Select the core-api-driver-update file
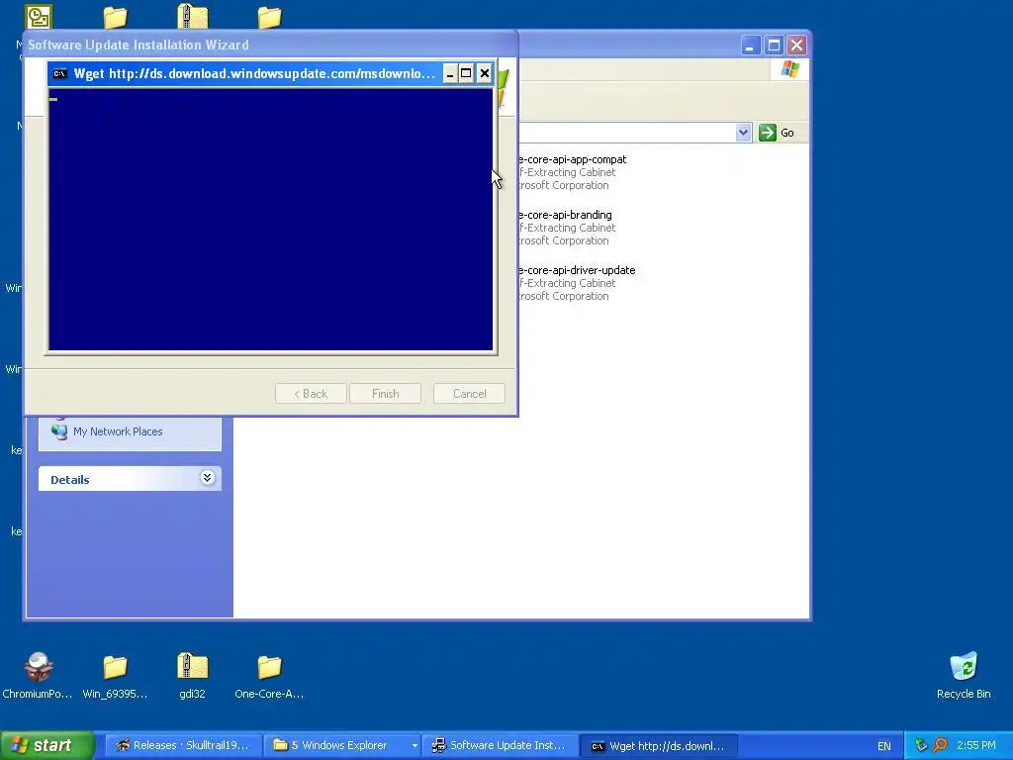This screenshot has width=1013, height=760. pos(577,270)
